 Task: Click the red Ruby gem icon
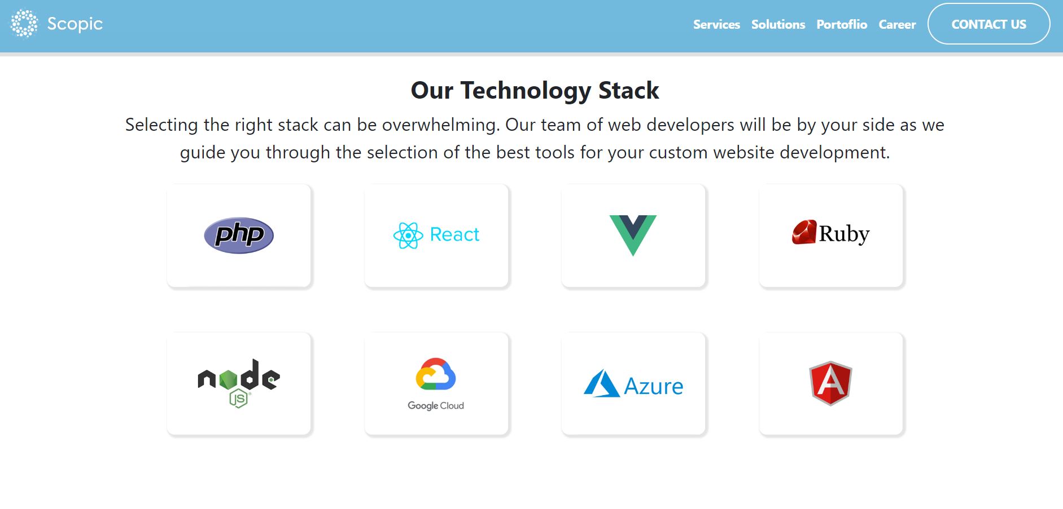tap(804, 232)
